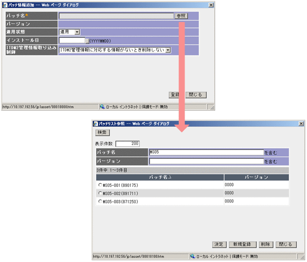Click version 0000 of the MS05-001 row
The image size is (307, 262).
[x=229, y=185]
